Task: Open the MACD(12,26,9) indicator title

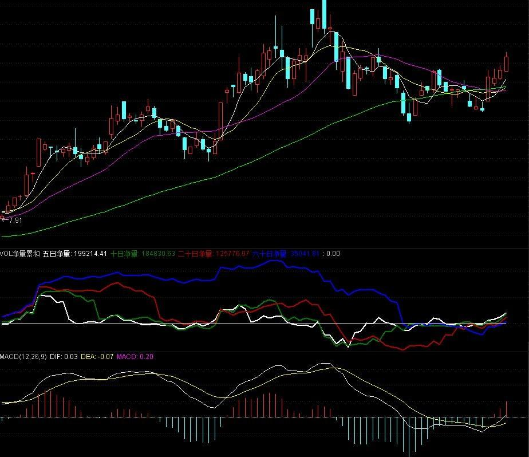Action: click(23, 356)
